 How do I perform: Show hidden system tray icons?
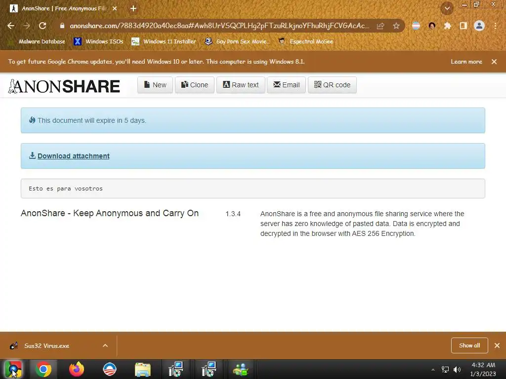coord(433,370)
